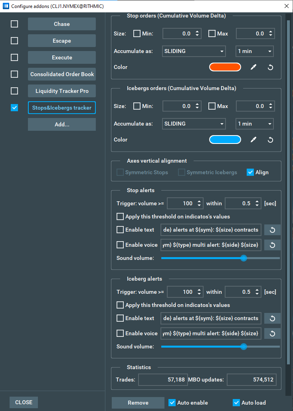Open the Stop orders 1 min interval dropdown
Screen dimensions: 293x411
(x=254, y=51)
